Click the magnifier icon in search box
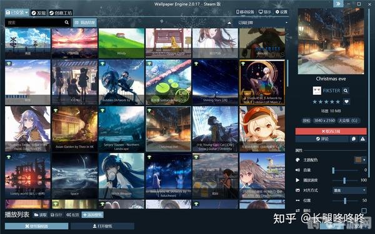The width and height of the screenshot is (375, 234). click(x=67, y=22)
